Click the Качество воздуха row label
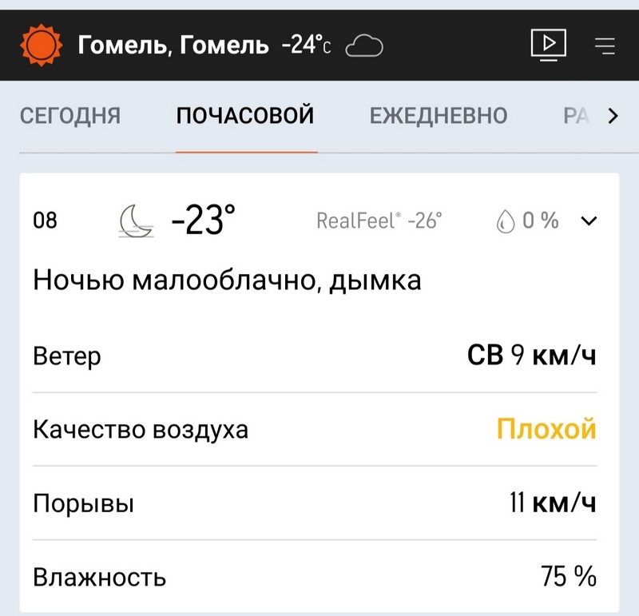The image size is (639, 616). coord(141,430)
